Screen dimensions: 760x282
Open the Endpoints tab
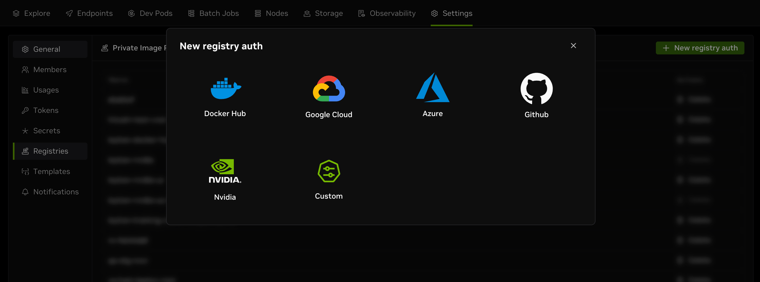tap(89, 13)
